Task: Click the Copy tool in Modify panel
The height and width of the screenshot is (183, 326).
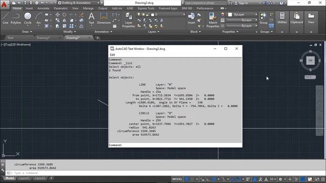Action: [x=58, y=20]
